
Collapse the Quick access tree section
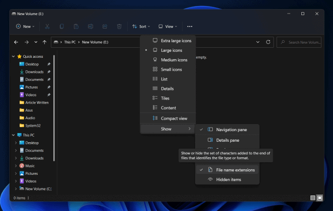(14, 56)
